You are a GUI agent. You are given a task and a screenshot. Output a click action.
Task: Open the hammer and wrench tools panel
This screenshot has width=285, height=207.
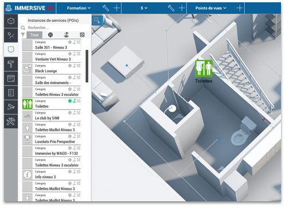(11, 121)
